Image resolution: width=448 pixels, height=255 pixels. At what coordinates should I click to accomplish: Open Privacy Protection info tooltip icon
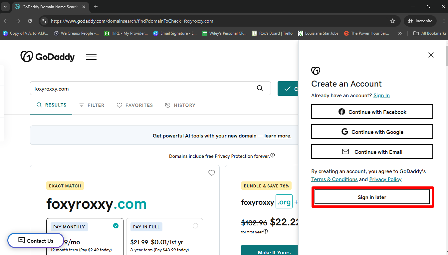click(273, 155)
